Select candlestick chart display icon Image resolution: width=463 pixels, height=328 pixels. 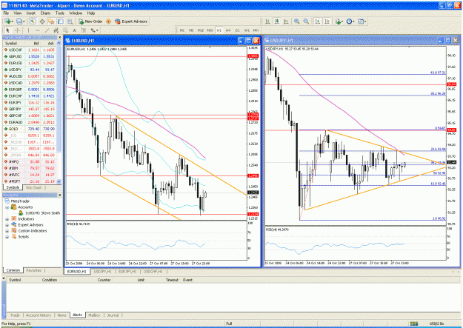[277, 21]
